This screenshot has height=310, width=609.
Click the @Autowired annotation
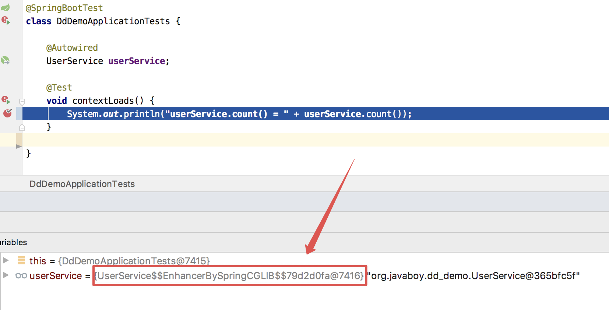tap(72, 47)
